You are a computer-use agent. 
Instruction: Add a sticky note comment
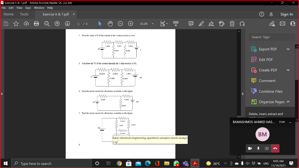190,24
